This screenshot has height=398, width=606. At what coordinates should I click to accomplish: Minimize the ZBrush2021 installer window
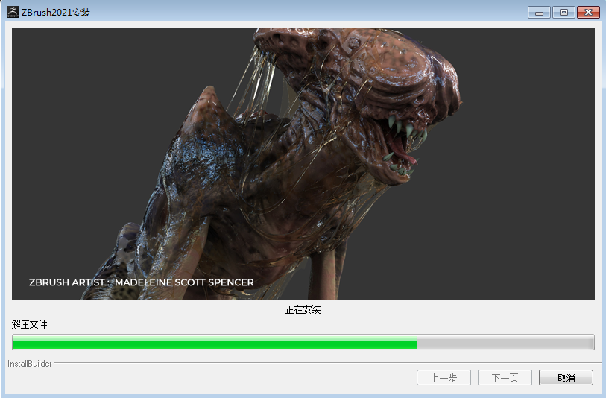coord(539,13)
